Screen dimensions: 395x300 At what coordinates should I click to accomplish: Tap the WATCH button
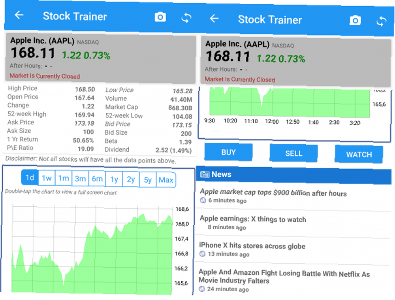pos(359,154)
